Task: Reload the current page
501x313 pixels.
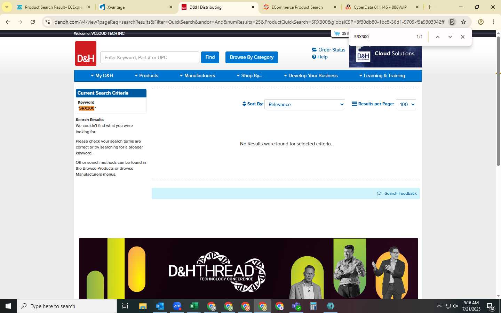Action: pos(33,22)
